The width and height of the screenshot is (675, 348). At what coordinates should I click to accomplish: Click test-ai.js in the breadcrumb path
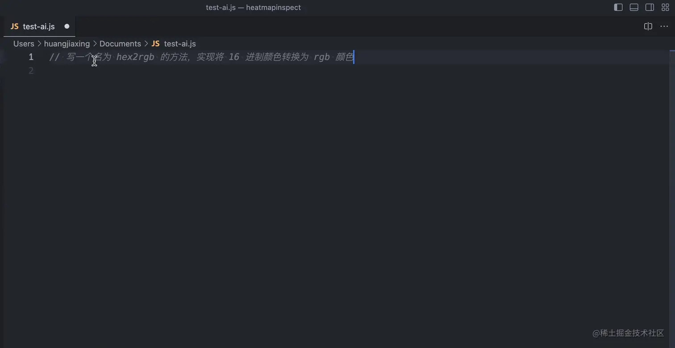tap(180, 43)
